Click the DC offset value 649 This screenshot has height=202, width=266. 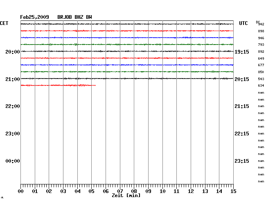(x=261, y=58)
